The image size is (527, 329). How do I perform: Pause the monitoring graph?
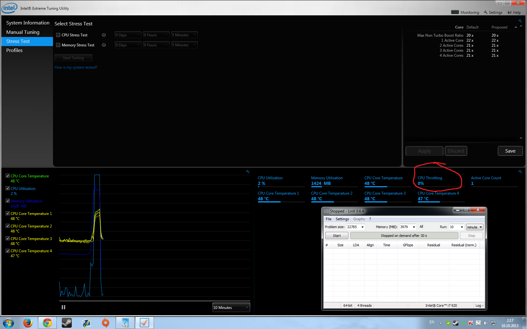pyautogui.click(x=63, y=307)
